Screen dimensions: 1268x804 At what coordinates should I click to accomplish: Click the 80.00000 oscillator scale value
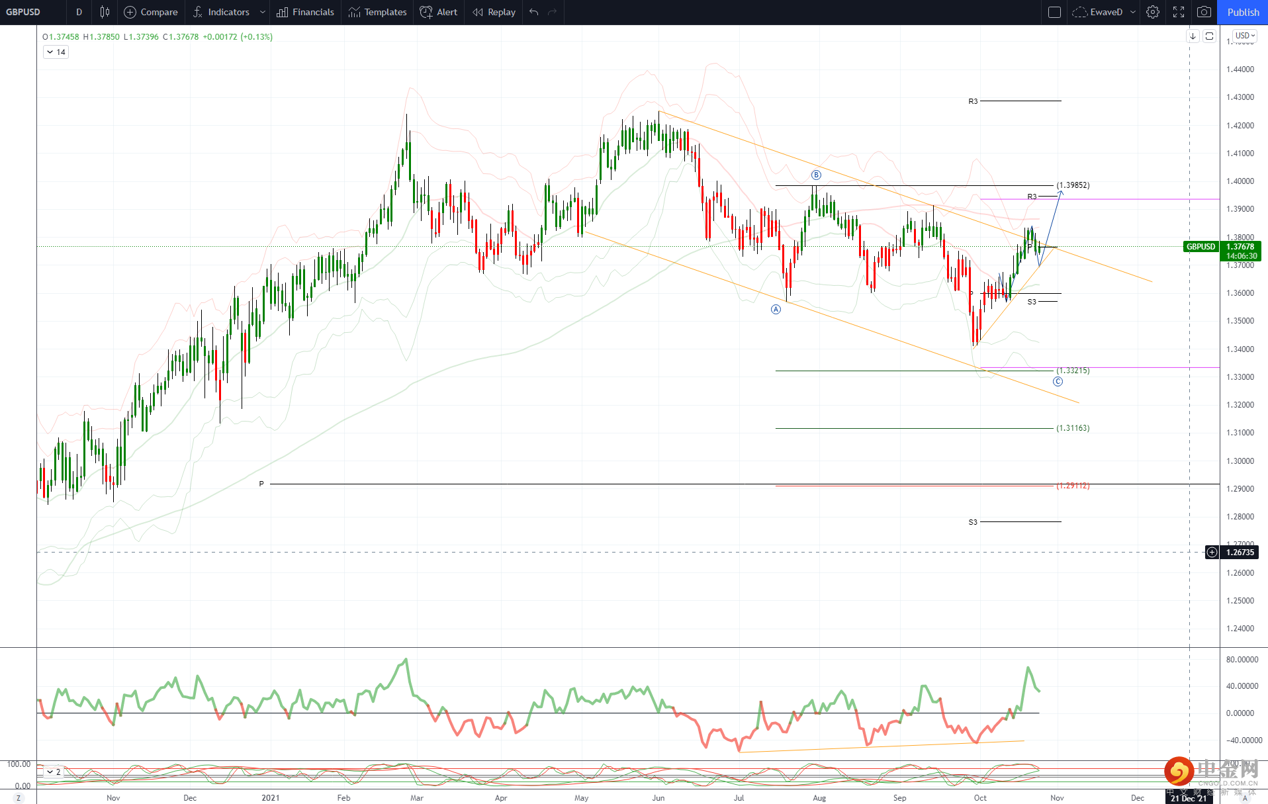point(1241,660)
